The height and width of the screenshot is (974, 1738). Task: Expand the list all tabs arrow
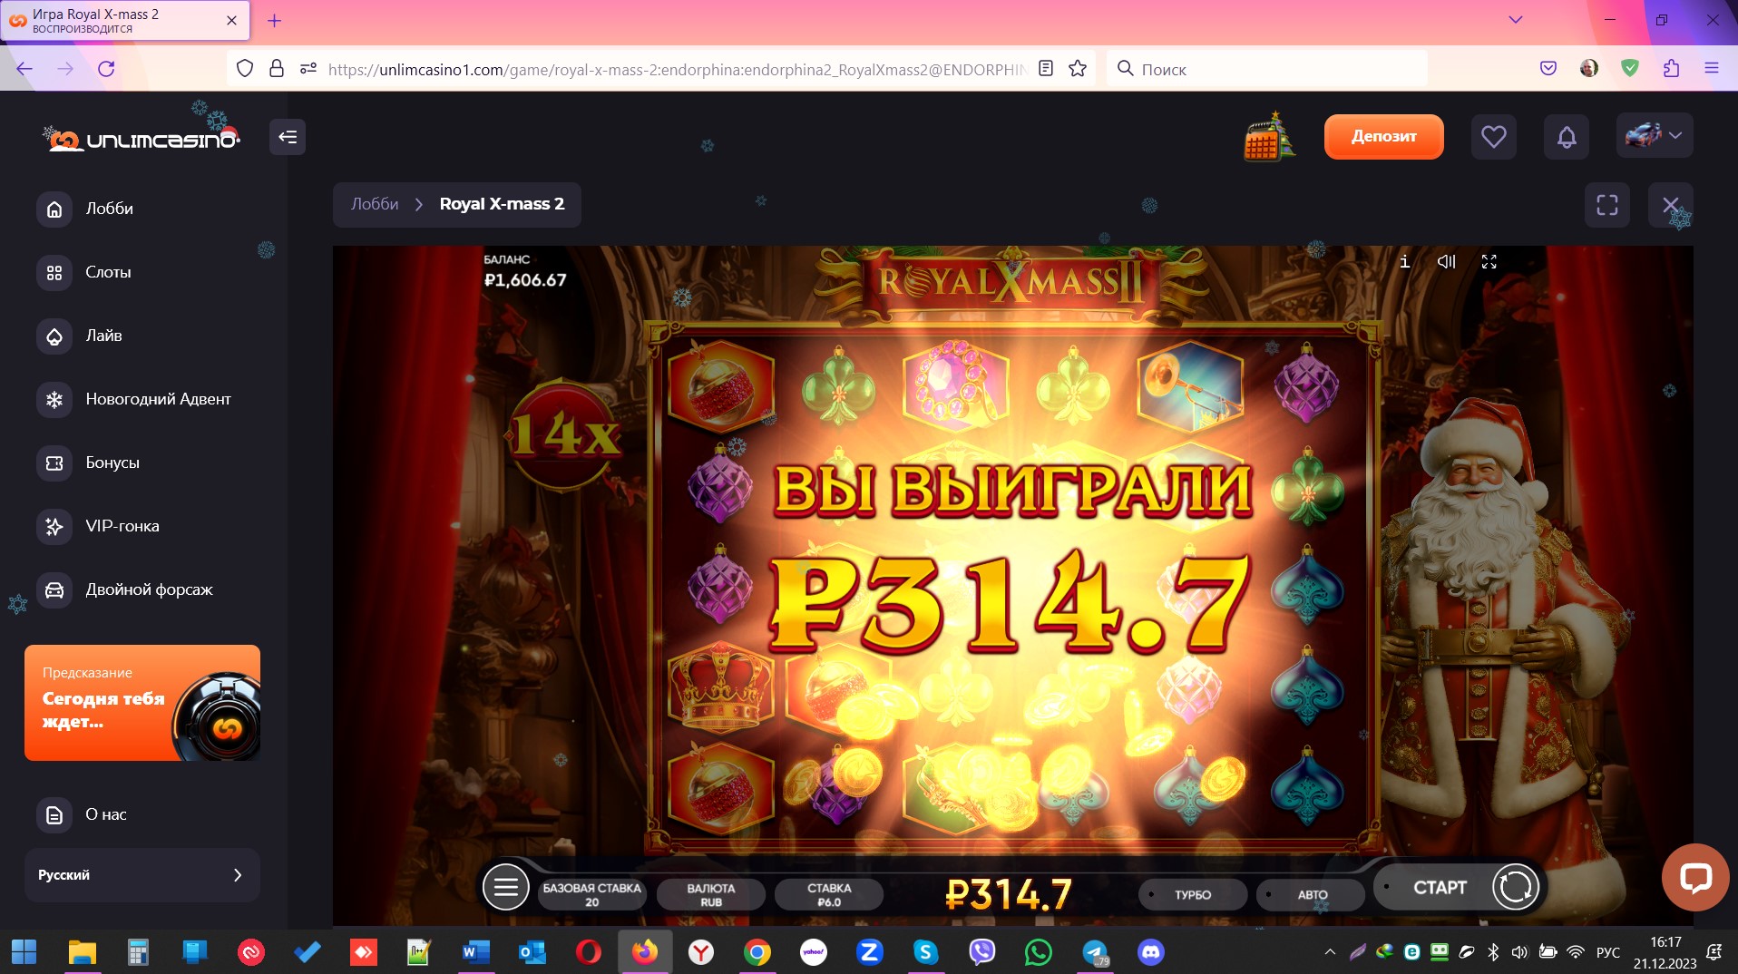pos(1515,20)
